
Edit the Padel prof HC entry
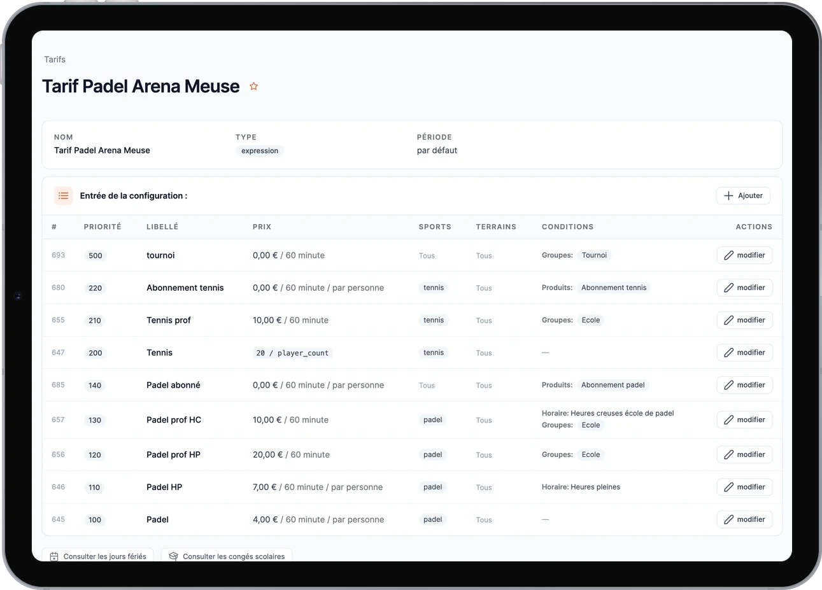pyautogui.click(x=744, y=420)
